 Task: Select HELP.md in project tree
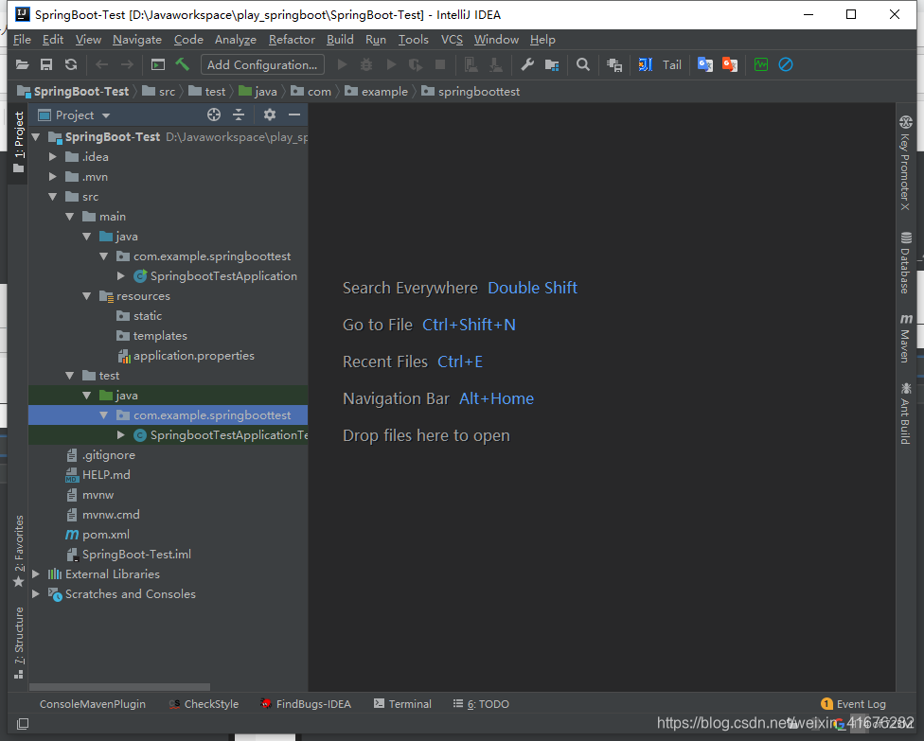(106, 475)
